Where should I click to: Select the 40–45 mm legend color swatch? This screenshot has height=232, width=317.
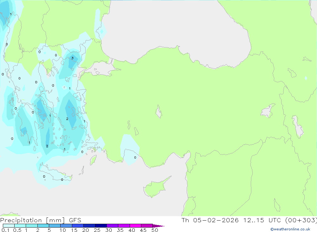pyautogui.click(x=135, y=226)
